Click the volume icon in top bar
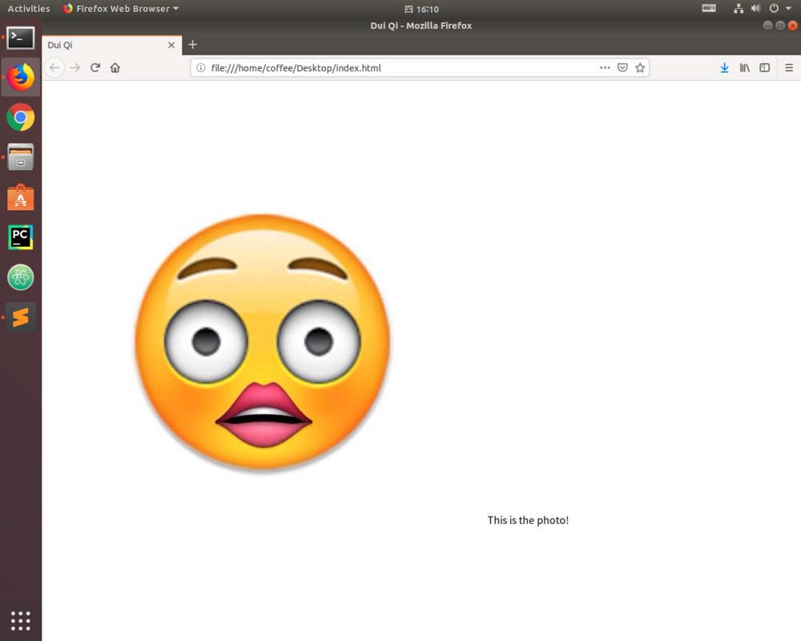Screen dimensions: 801x641 point(756,8)
